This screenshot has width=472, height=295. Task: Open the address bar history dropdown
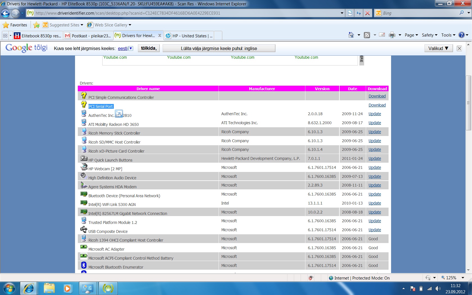[342, 13]
